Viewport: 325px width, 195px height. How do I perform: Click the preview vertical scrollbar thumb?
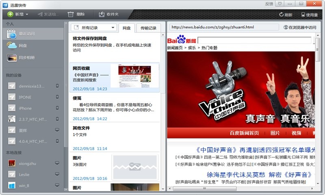point(318,50)
